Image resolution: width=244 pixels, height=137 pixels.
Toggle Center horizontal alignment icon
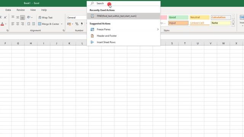click(18, 24)
